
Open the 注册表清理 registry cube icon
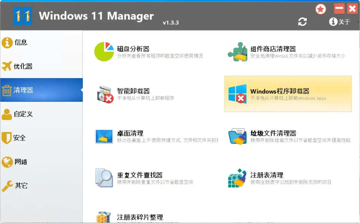(237, 178)
